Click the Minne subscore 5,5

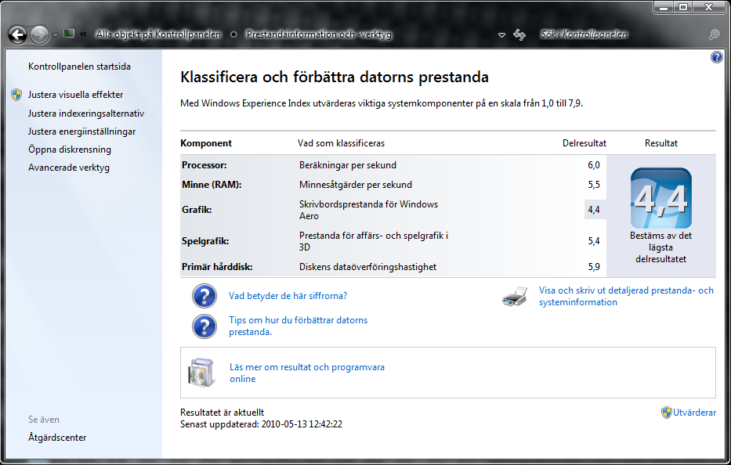[593, 185]
